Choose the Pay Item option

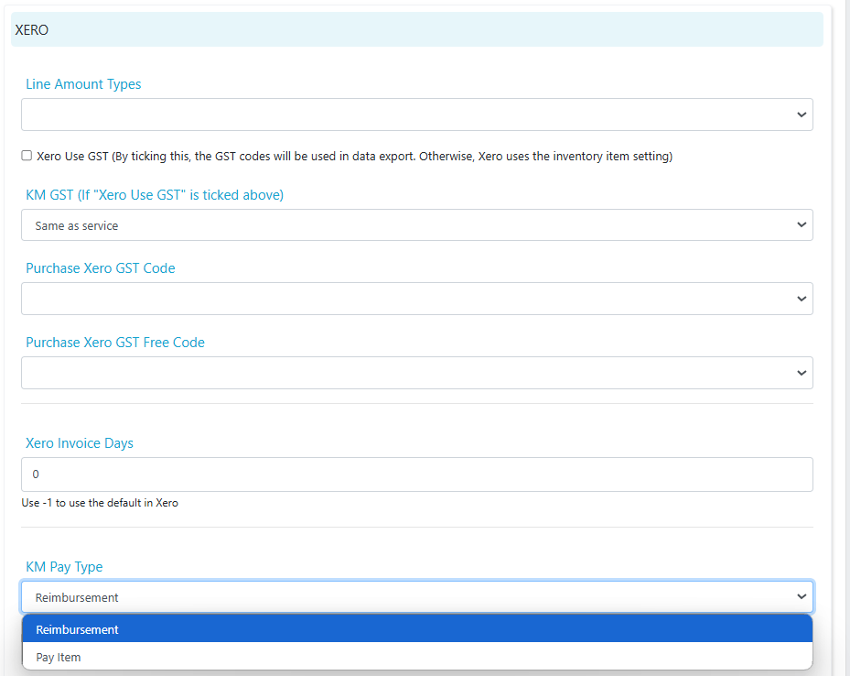(x=417, y=657)
